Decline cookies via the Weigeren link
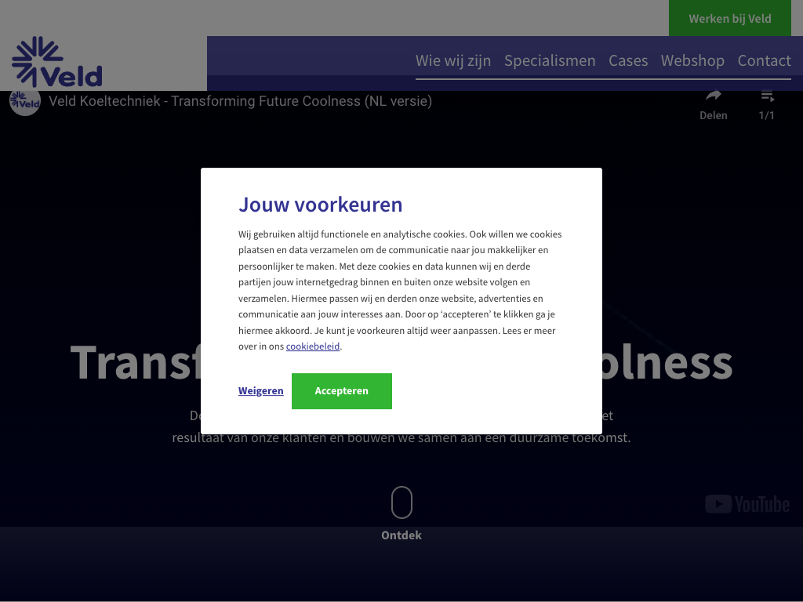The width and height of the screenshot is (803, 602). (260, 390)
